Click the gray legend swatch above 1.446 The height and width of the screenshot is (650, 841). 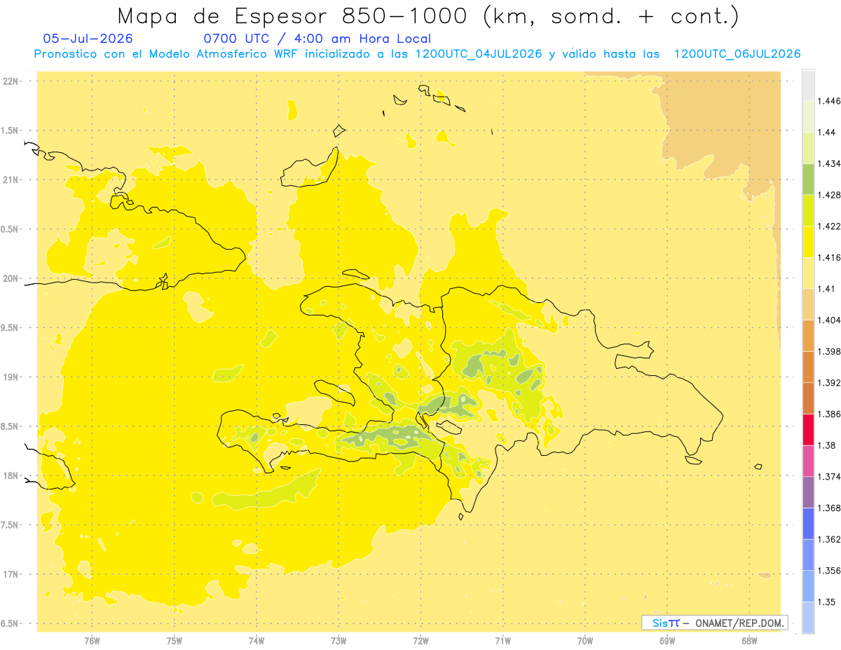pos(808,85)
